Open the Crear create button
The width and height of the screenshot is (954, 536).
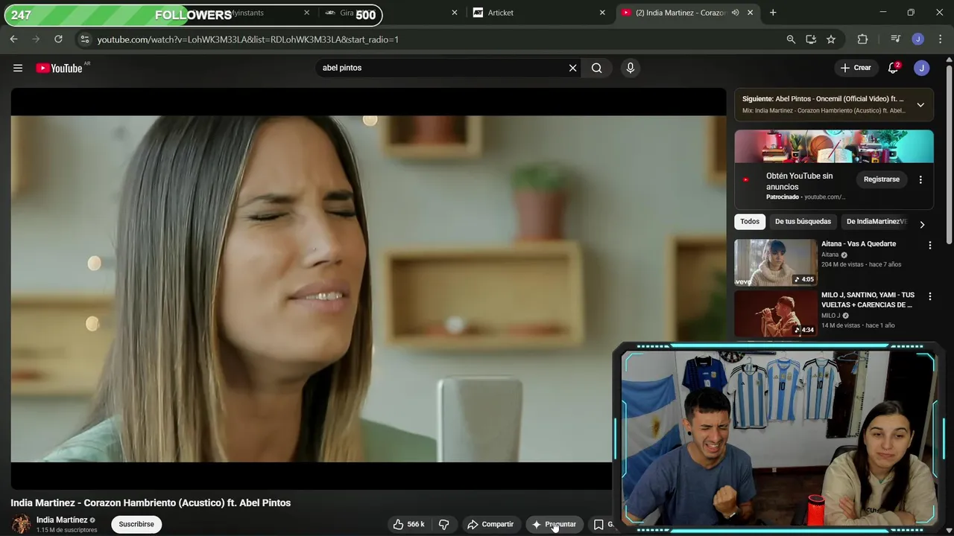pyautogui.click(x=856, y=68)
